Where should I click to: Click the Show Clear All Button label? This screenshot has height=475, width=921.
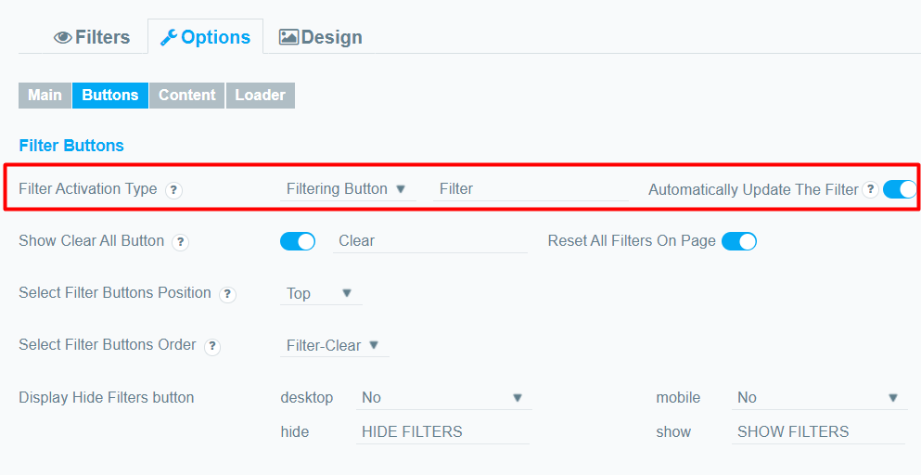(92, 241)
